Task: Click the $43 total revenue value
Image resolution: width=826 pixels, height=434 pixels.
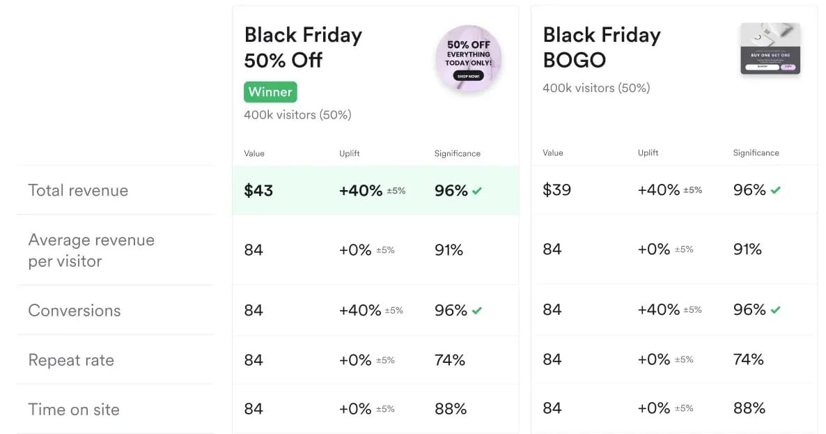Action: coord(258,190)
